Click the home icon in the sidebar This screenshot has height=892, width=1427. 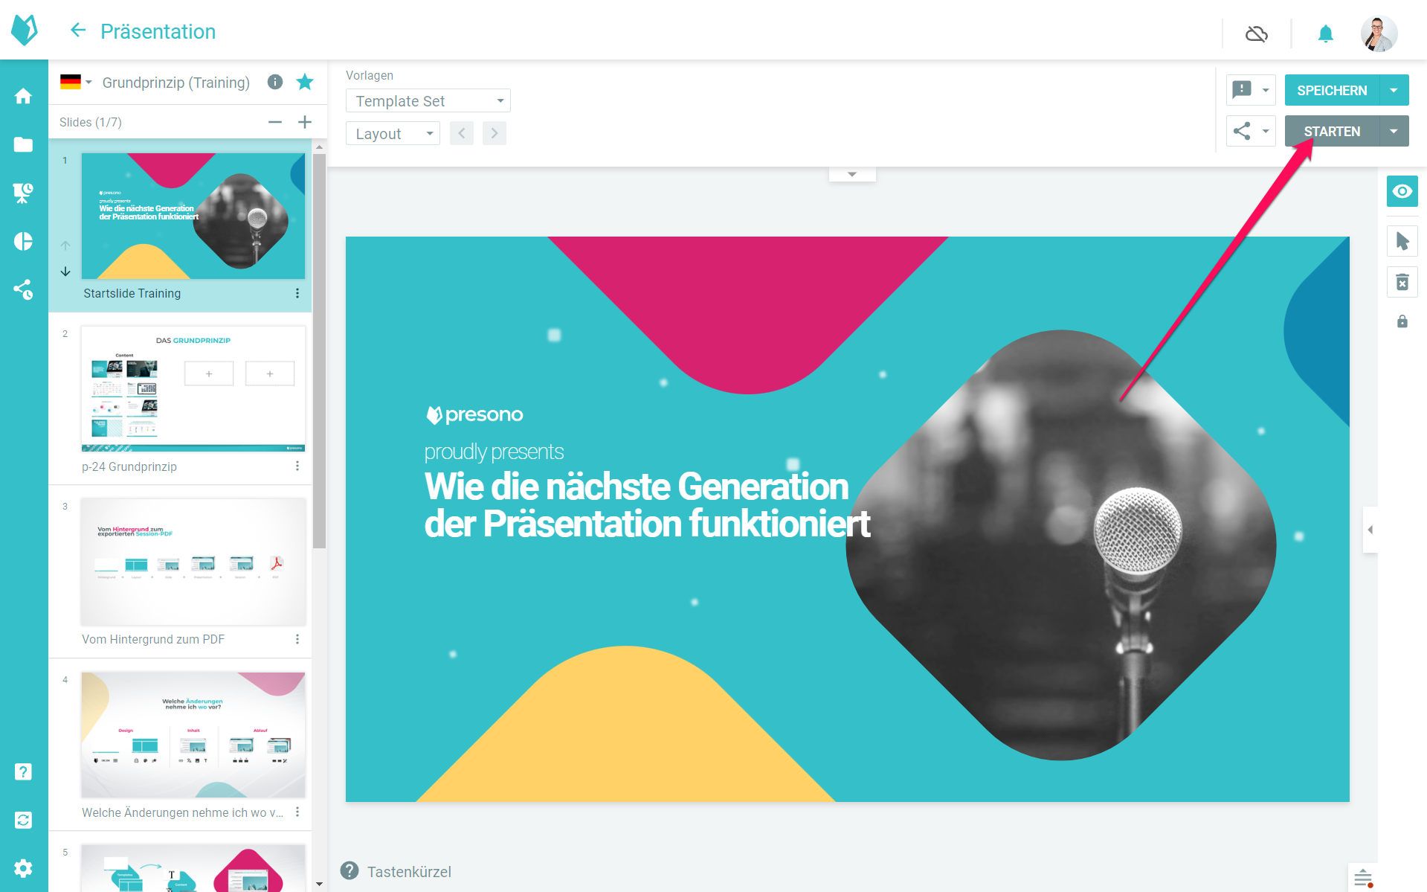[x=23, y=96]
